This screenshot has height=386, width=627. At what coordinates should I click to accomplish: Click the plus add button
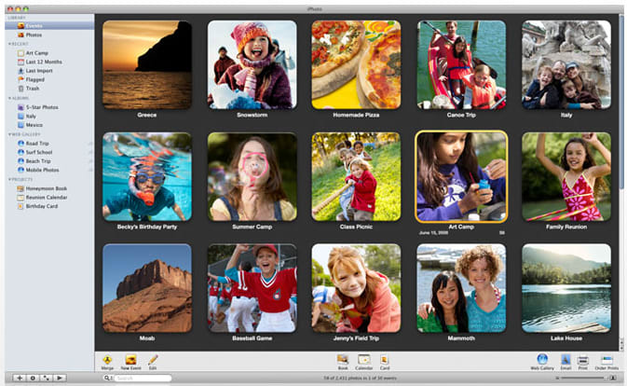click(x=20, y=378)
